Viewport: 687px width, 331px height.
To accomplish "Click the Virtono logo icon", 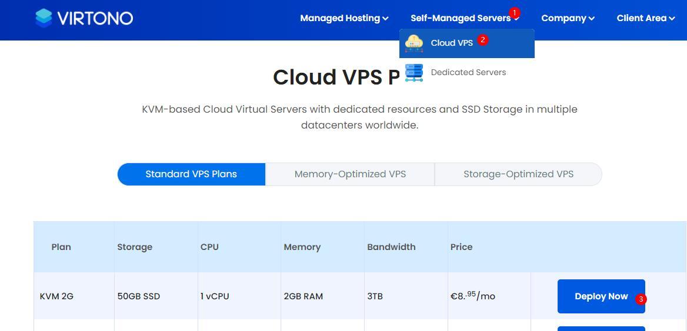I will click(44, 18).
